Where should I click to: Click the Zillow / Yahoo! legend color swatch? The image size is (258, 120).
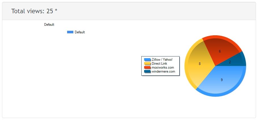click(x=147, y=60)
